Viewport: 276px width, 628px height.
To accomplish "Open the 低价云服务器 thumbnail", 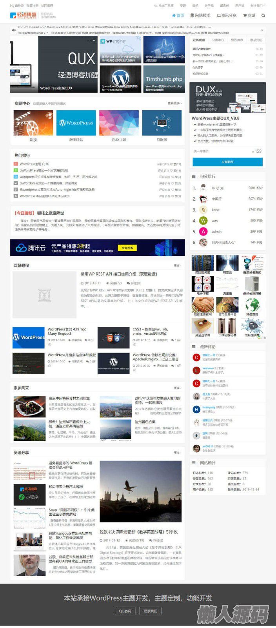I will [252, 284].
